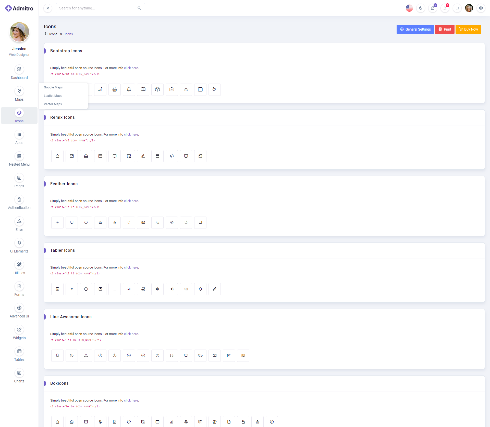Select Leaflet Maps from the submenu
490x427 pixels.
53,96
